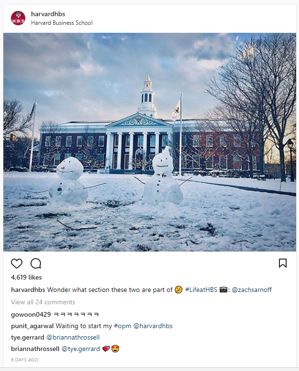The image size is (299, 371).
Task: Show the 4,619 likes list
Action: [26, 277]
